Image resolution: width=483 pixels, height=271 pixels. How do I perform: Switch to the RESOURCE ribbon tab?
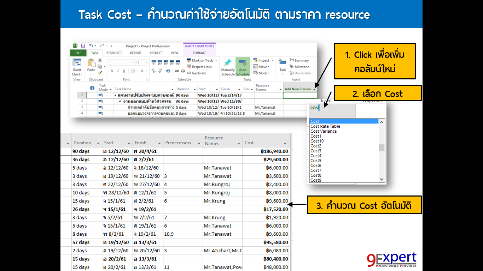tap(114, 53)
